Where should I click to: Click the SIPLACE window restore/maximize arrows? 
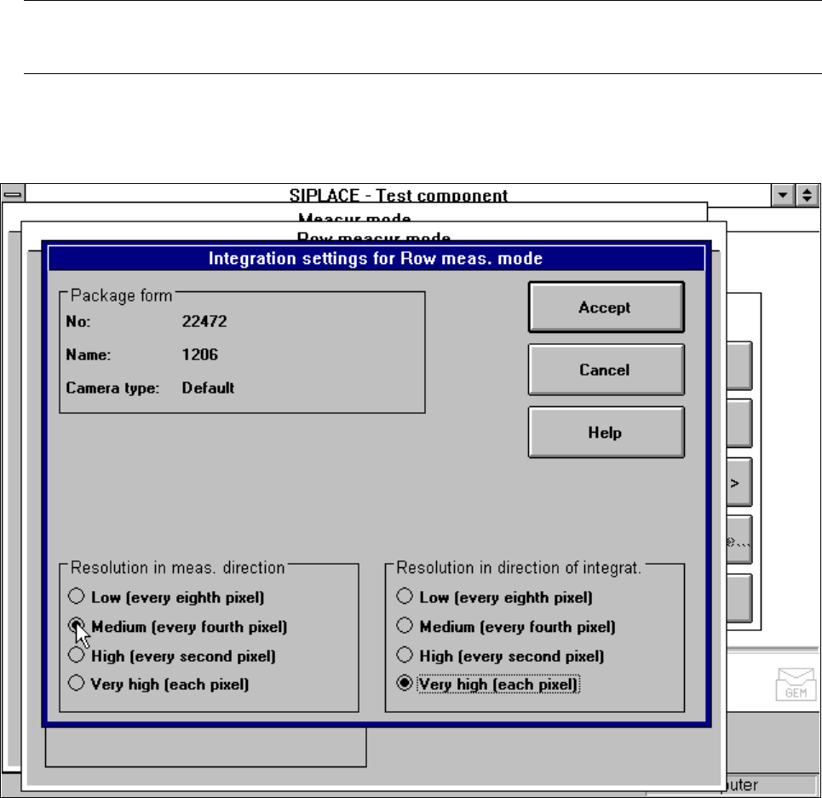tap(808, 195)
